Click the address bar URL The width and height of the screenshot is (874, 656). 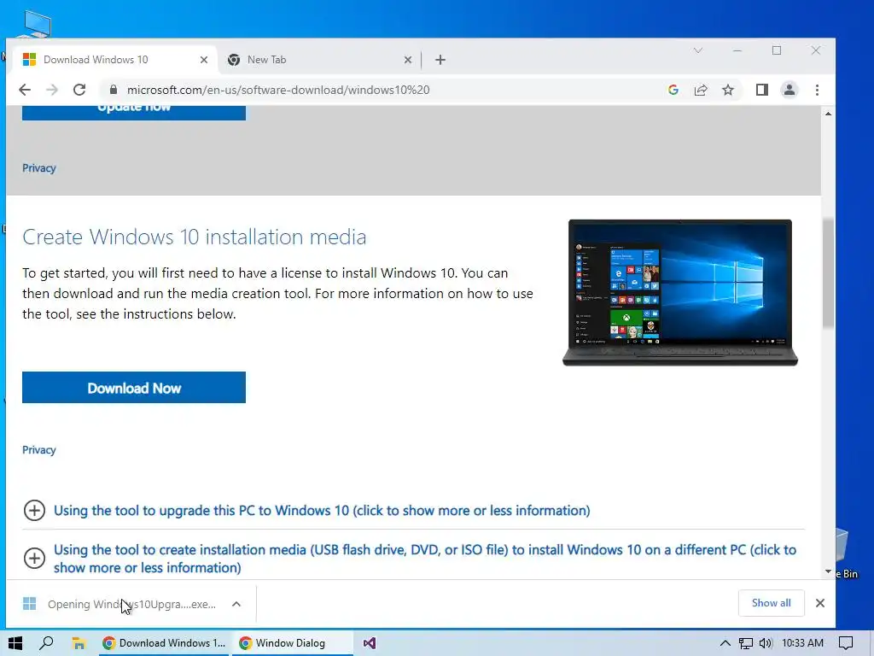[x=278, y=90]
